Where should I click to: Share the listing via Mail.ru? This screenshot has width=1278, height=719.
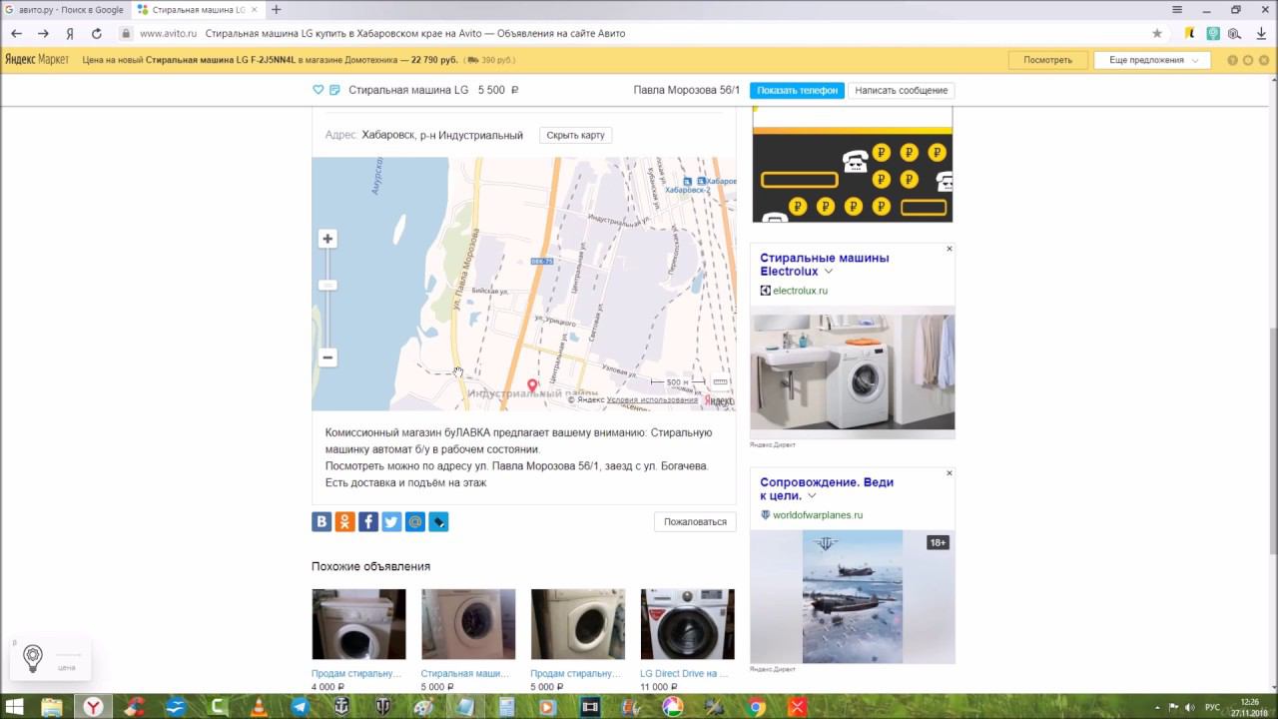(415, 521)
